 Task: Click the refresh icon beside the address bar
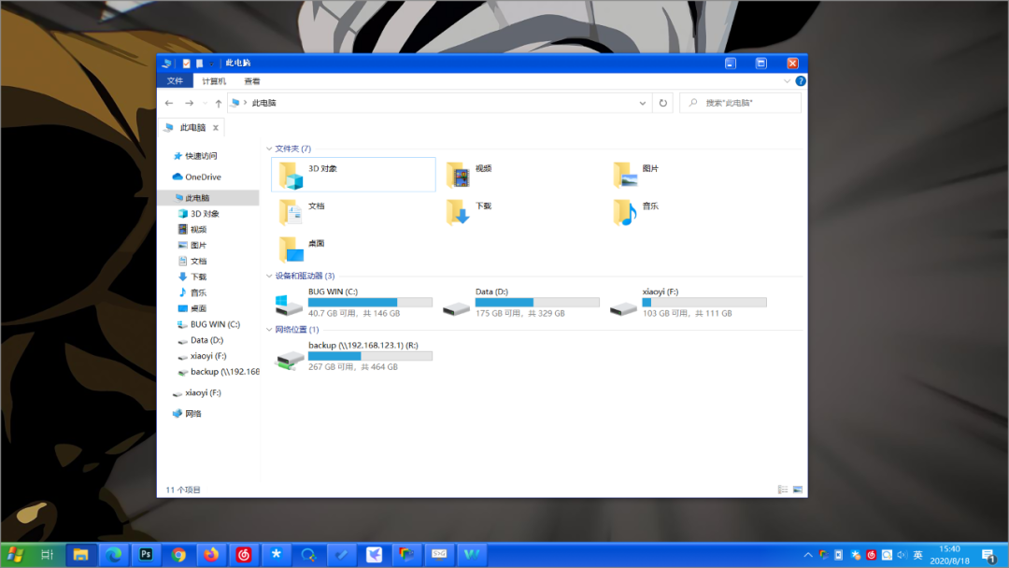(x=662, y=103)
